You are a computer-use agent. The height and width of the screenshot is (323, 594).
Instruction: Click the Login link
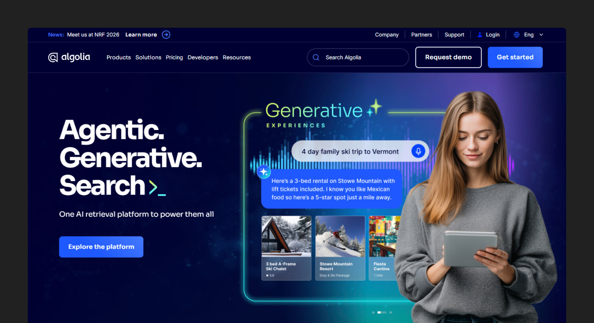[x=493, y=35]
